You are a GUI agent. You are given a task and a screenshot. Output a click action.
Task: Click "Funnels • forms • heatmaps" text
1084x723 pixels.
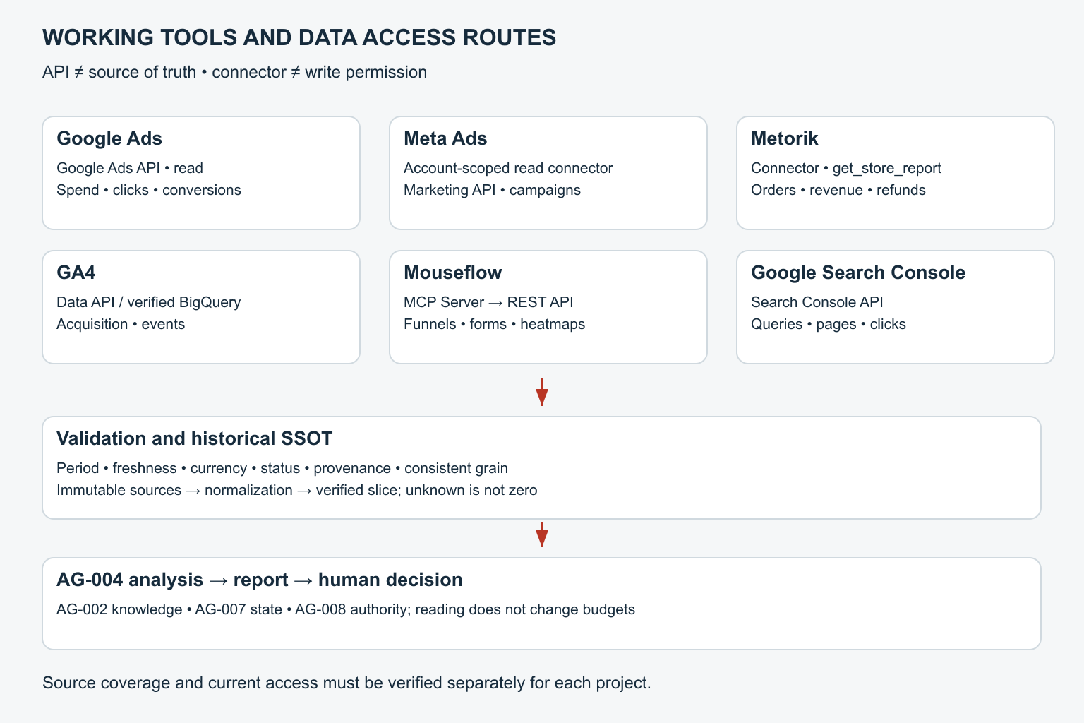(x=494, y=324)
